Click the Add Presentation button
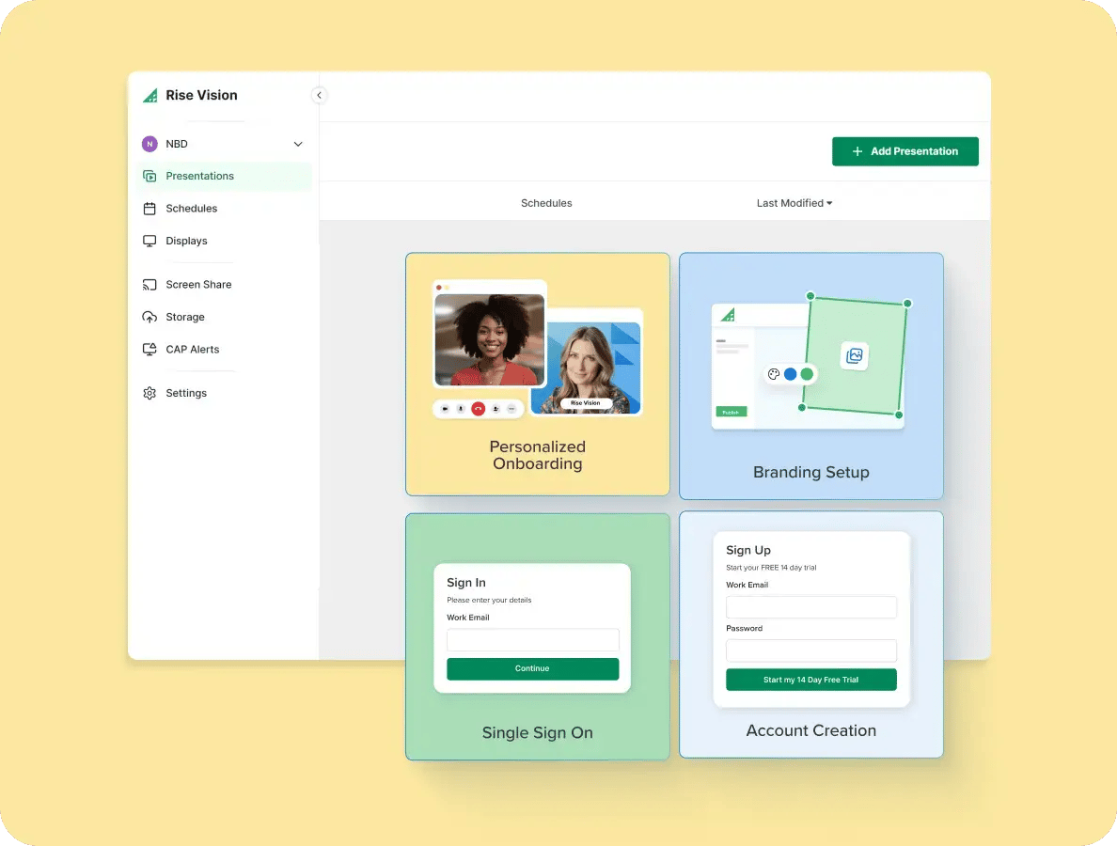This screenshot has height=846, width=1117. [905, 151]
